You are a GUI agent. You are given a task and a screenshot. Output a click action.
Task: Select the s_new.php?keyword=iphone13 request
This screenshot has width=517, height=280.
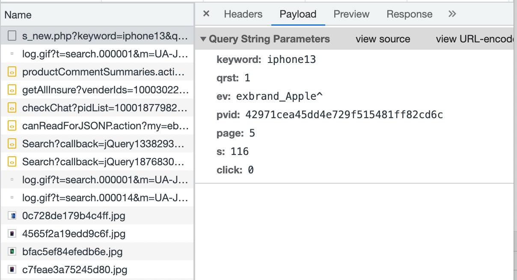pos(97,36)
